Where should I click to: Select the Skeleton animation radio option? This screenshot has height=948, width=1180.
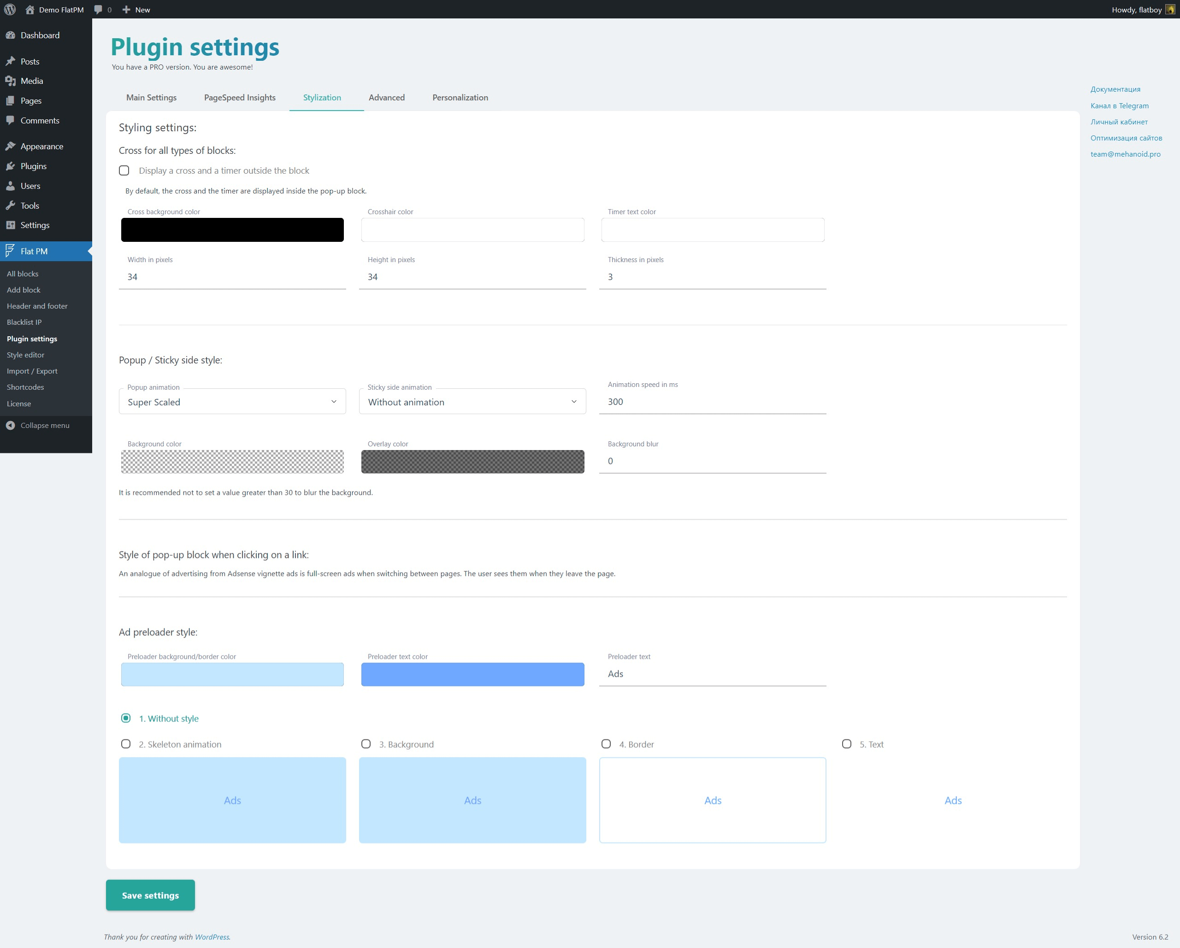click(x=126, y=744)
